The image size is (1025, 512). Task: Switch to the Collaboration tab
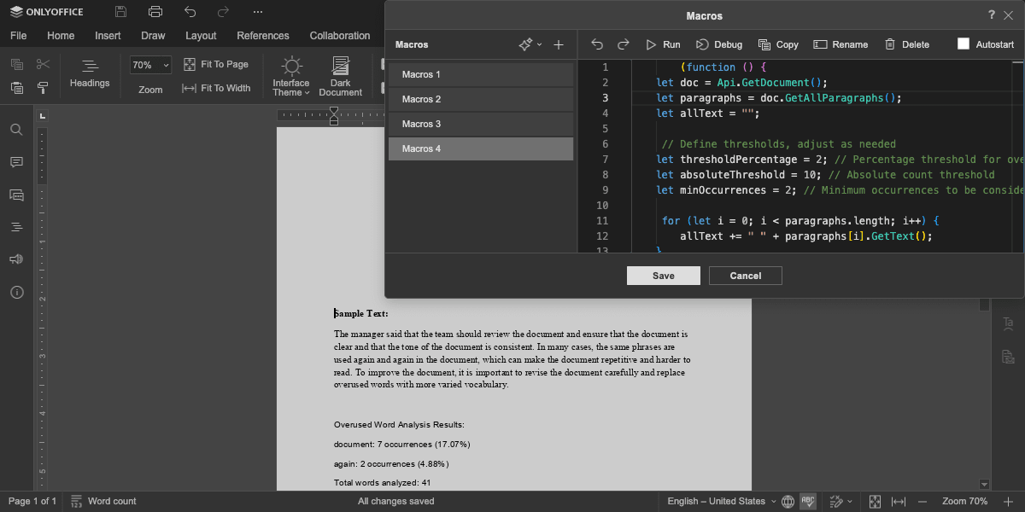pyautogui.click(x=340, y=36)
